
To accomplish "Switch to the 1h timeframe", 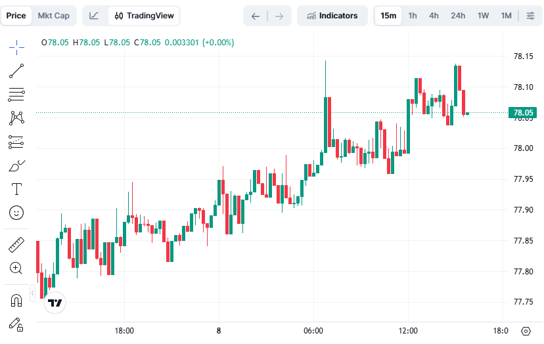I will point(413,16).
